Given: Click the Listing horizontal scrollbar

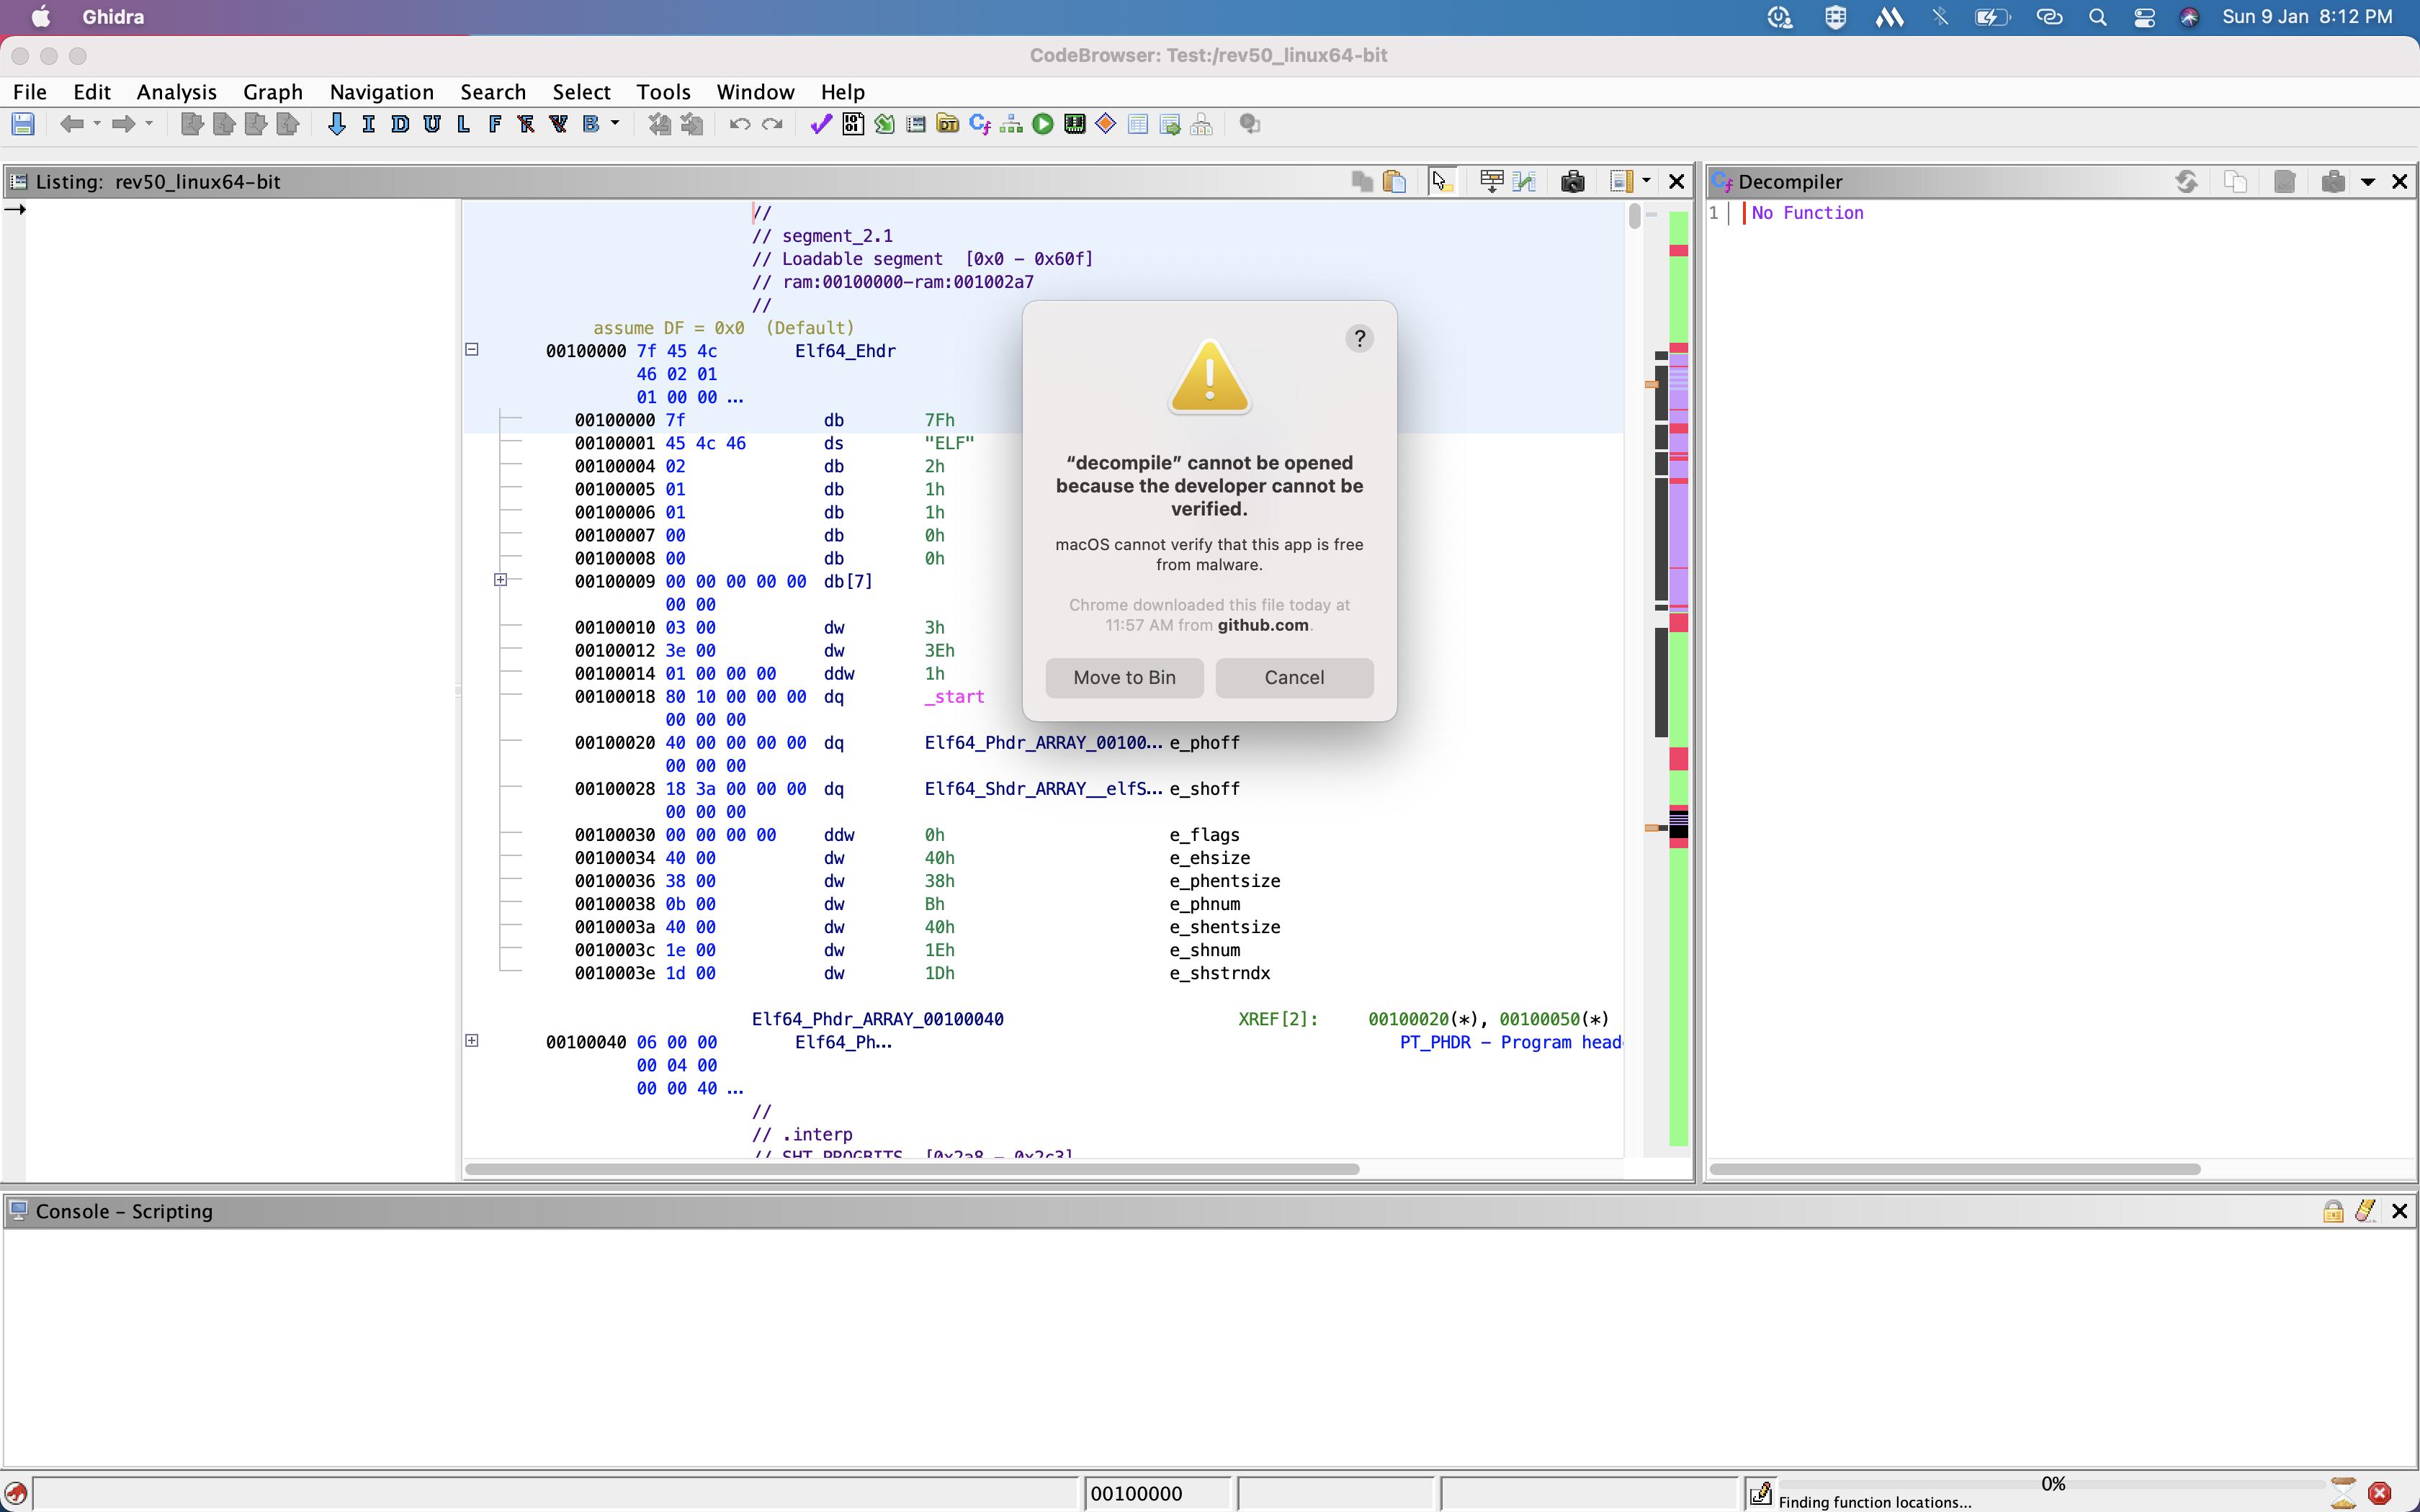Looking at the screenshot, I should tap(912, 1168).
